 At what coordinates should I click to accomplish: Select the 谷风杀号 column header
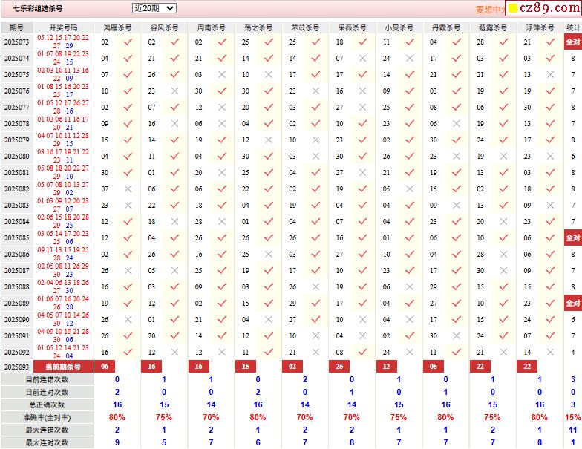(164, 28)
